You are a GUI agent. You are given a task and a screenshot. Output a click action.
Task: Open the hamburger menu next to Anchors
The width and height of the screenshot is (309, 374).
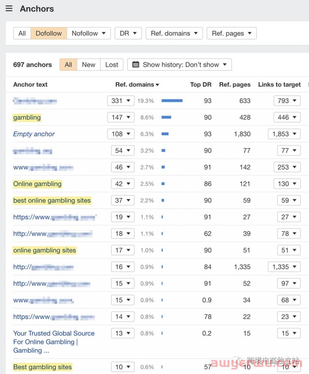click(9, 9)
